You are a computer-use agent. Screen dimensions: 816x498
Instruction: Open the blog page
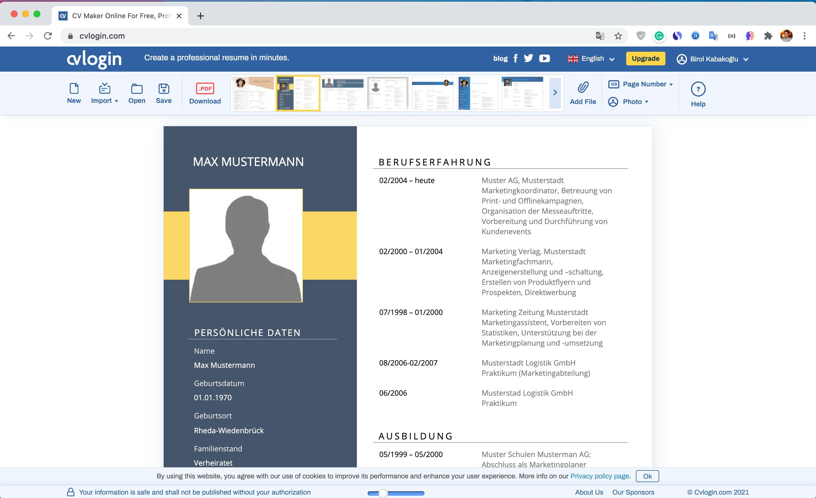(500, 58)
